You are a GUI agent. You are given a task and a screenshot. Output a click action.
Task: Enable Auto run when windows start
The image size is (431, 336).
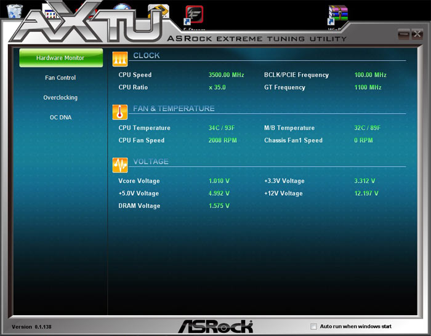click(313, 326)
